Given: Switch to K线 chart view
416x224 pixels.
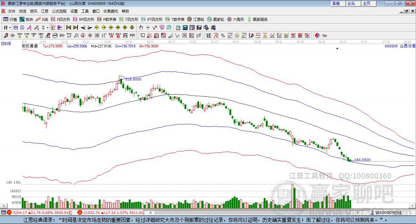Looking at the screenshot, I should [42, 20].
